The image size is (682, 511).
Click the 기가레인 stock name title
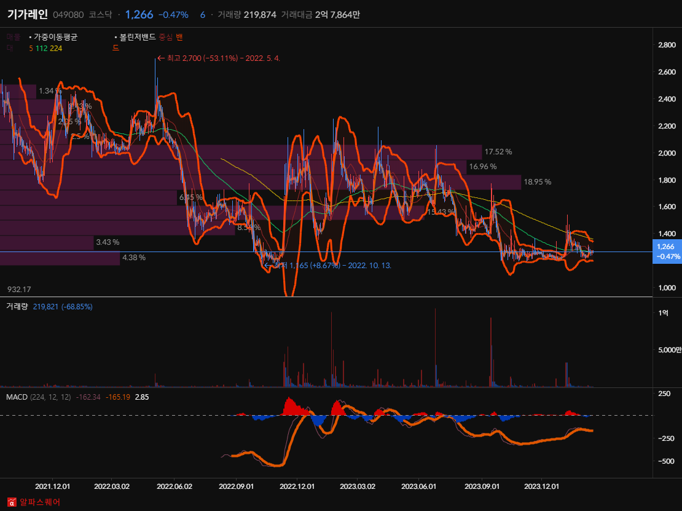(26, 14)
